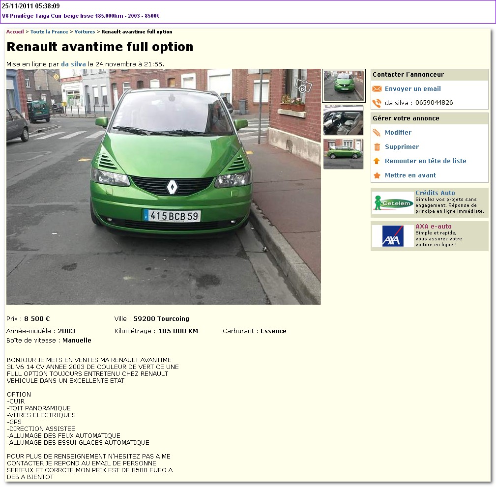Click Remonter en tête de liste
The width and height of the screenshot is (496, 487).
point(425,161)
